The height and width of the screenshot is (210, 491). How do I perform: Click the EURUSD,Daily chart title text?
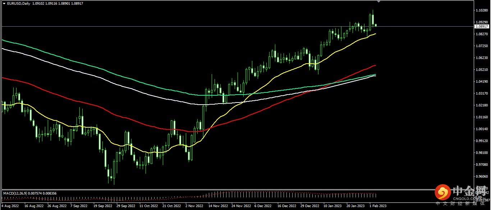(x=19, y=3)
